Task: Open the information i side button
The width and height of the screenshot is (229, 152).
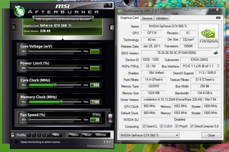Action: pyautogui.click(x=111, y=27)
